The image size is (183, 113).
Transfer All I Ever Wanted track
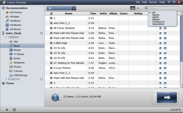point(165,28)
